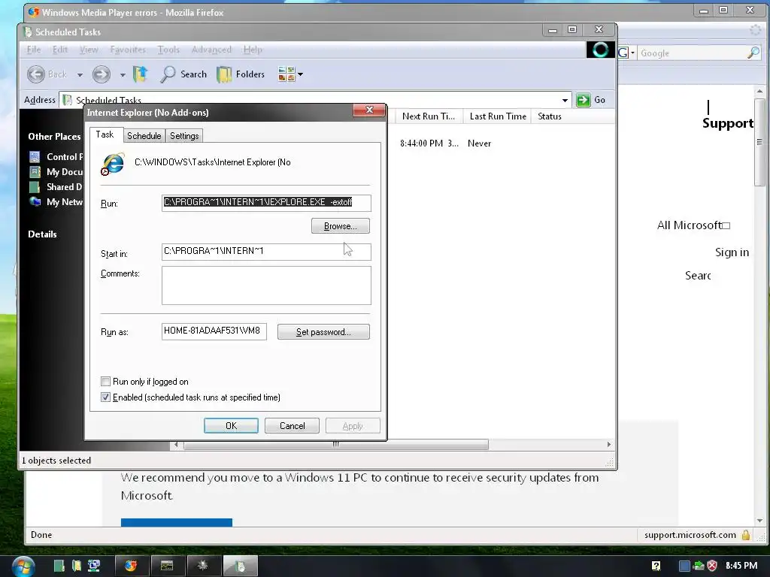
Task: Click the Sign in link on the Firefox page
Action: coord(732,252)
